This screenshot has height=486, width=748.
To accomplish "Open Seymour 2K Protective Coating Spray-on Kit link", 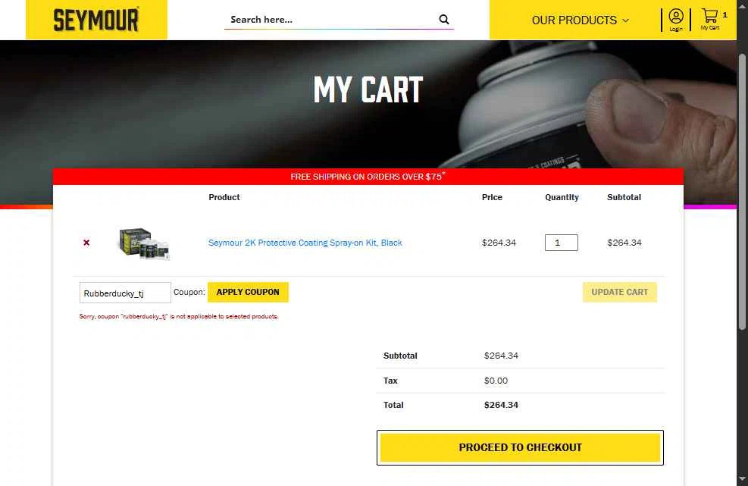I will coord(305,243).
